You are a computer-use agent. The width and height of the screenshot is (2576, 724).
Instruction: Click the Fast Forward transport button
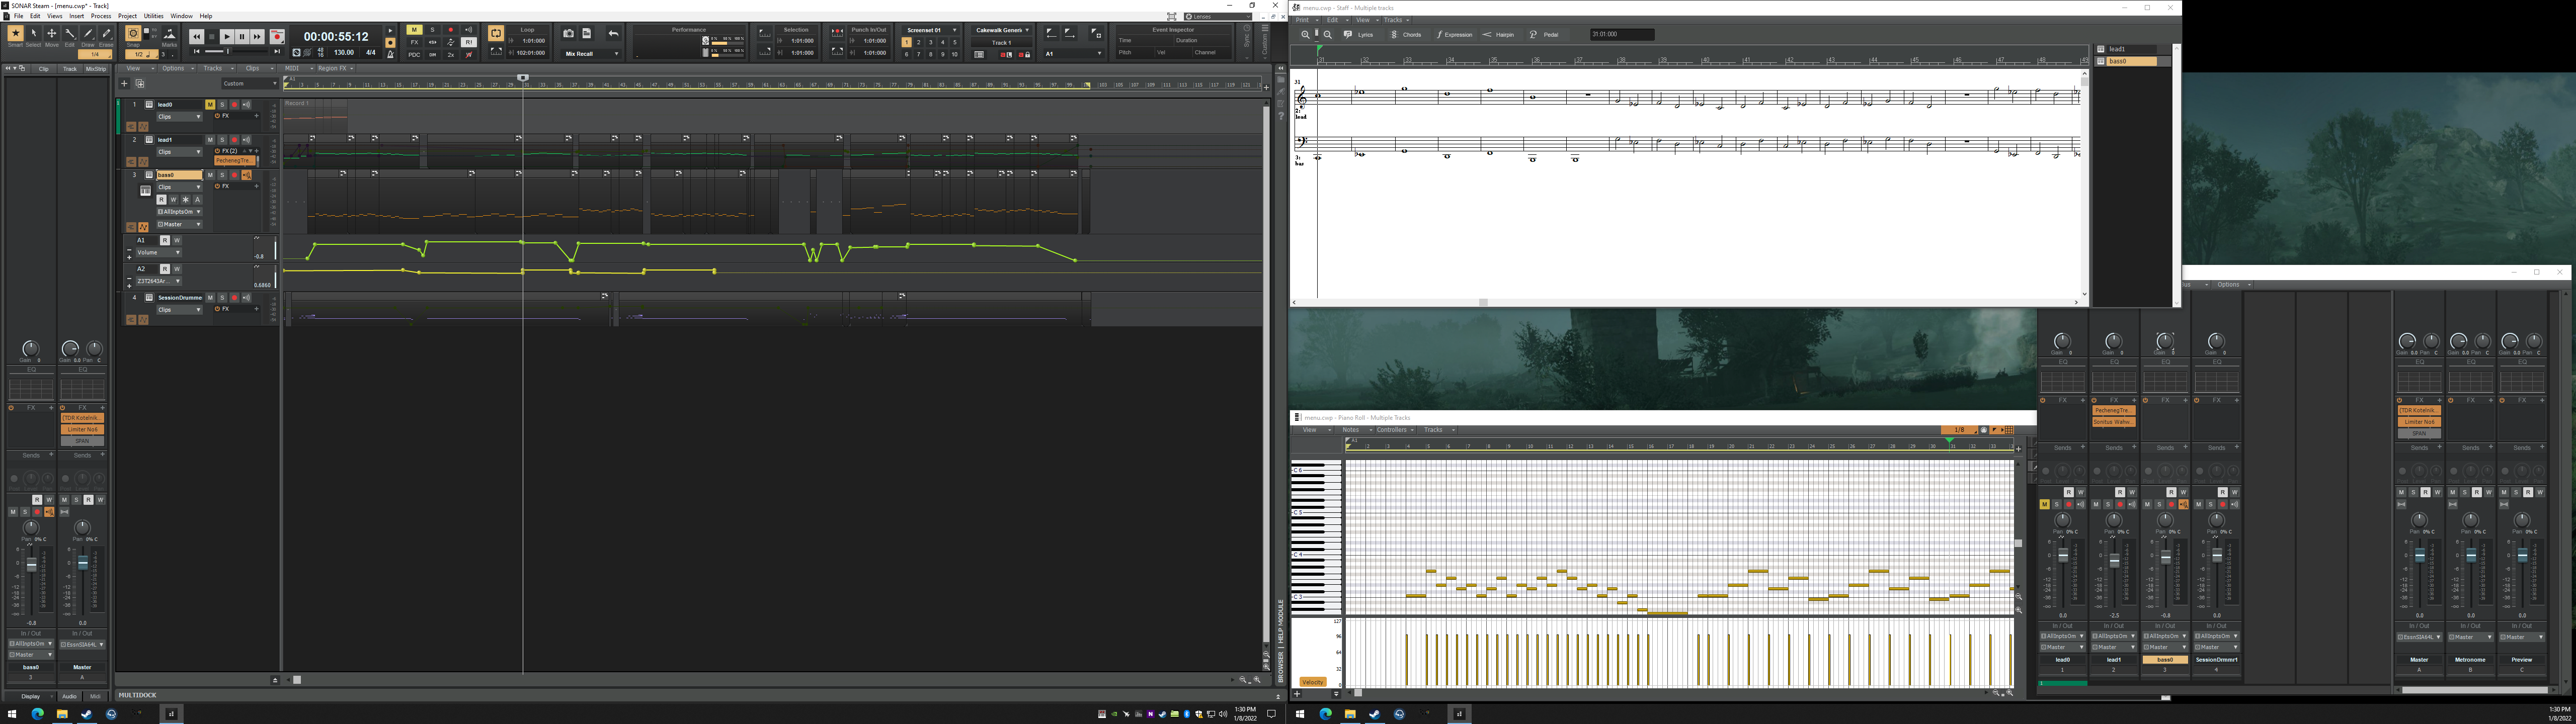pyautogui.click(x=257, y=37)
